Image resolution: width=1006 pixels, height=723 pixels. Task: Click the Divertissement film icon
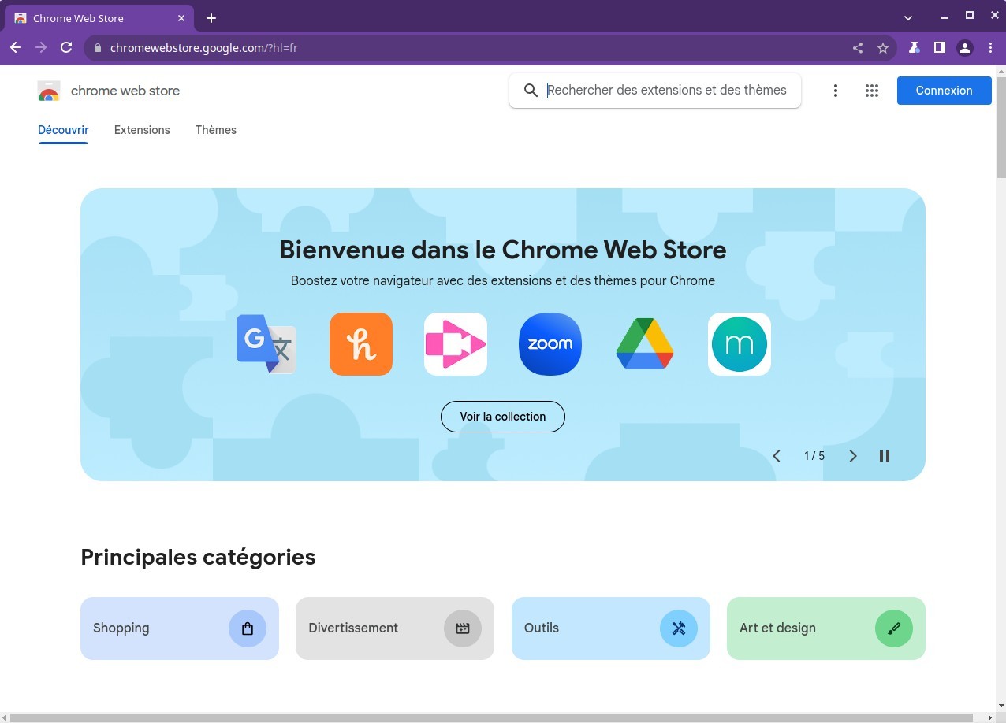tap(463, 628)
